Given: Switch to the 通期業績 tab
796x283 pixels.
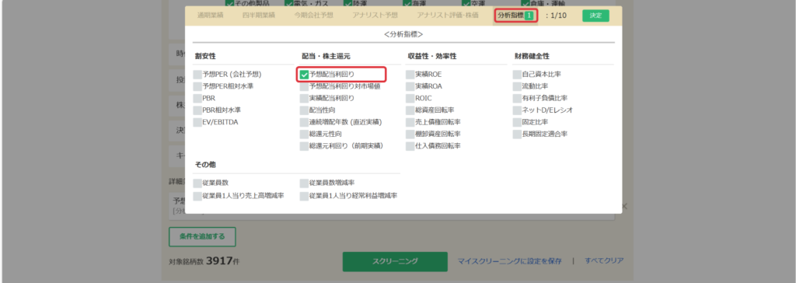Looking at the screenshot, I should pos(210,16).
